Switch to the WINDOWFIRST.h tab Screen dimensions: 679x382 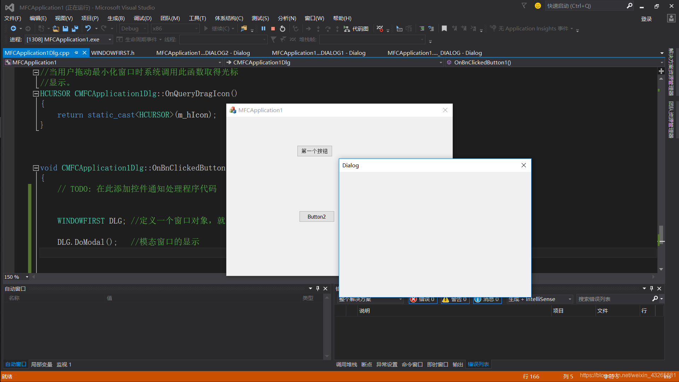click(x=113, y=53)
